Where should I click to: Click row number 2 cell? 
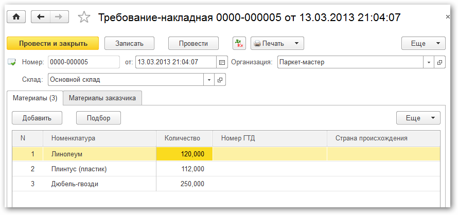pyautogui.click(x=27, y=169)
